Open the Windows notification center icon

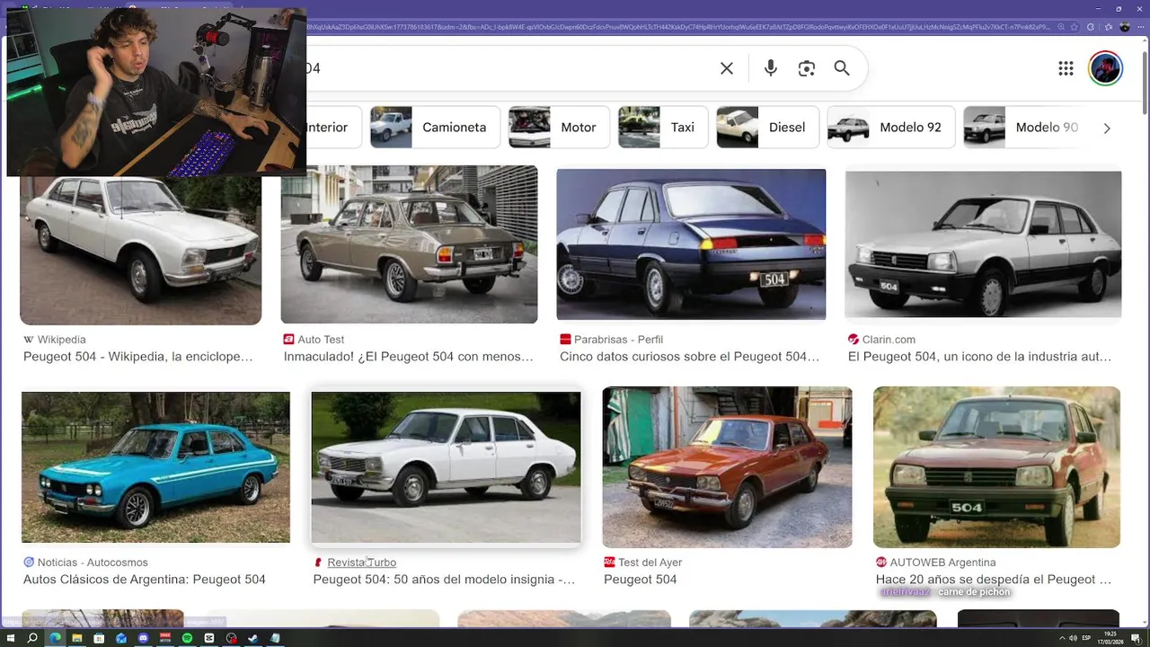tap(1137, 639)
